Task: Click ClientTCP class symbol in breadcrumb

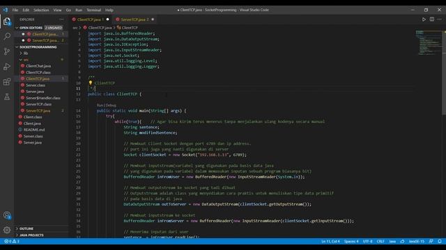Action: [x=127, y=28]
